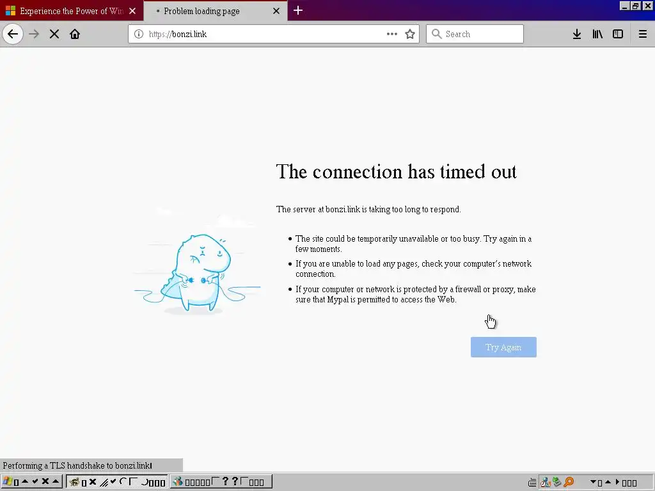Image resolution: width=655 pixels, height=491 pixels.
Task: Toggle the sidebar panel icon
Action: tap(618, 34)
